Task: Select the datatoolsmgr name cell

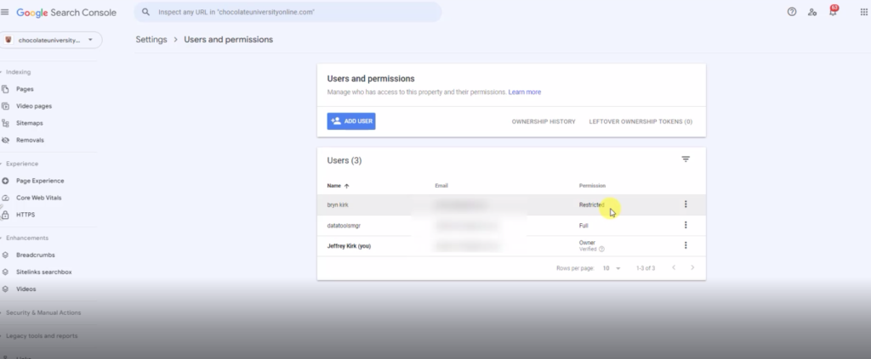Action: [x=344, y=226]
